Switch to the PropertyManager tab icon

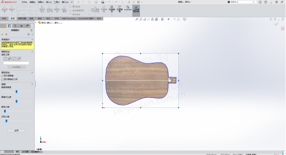[9, 26]
